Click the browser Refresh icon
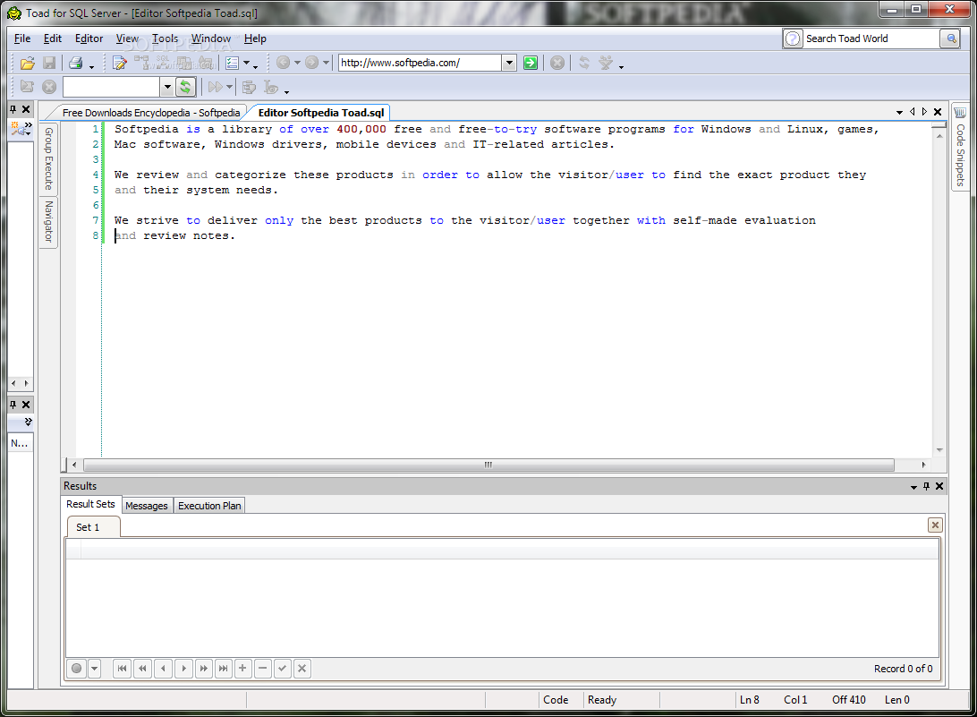This screenshot has width=977, height=717. (584, 63)
